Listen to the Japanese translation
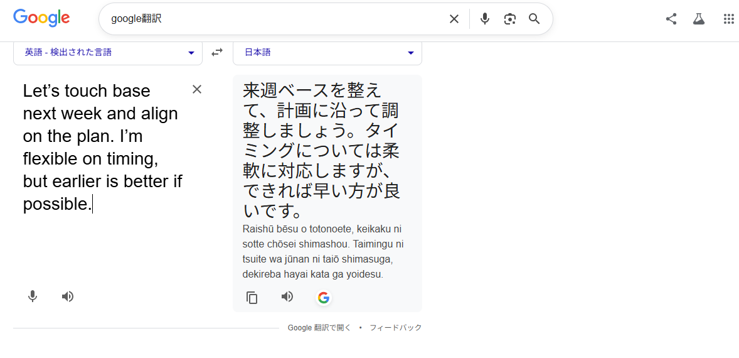Screen dimensions: 739x358 point(287,296)
